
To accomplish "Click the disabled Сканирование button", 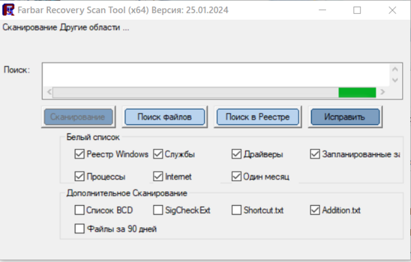I will coord(78,117).
